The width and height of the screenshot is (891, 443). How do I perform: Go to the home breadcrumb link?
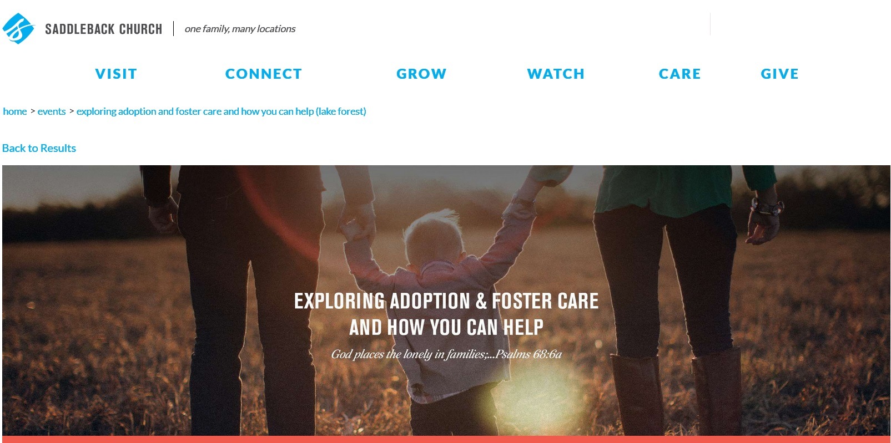click(x=15, y=111)
